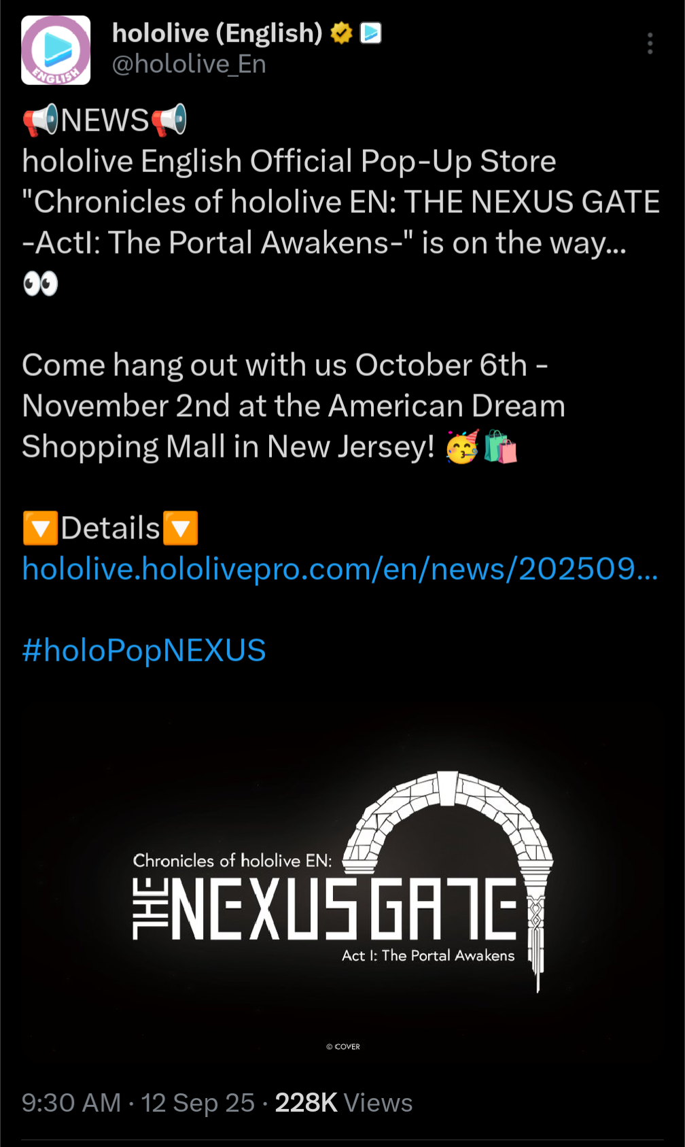
Task: Tap the eyes emoji in the tweet
Action: click(41, 284)
